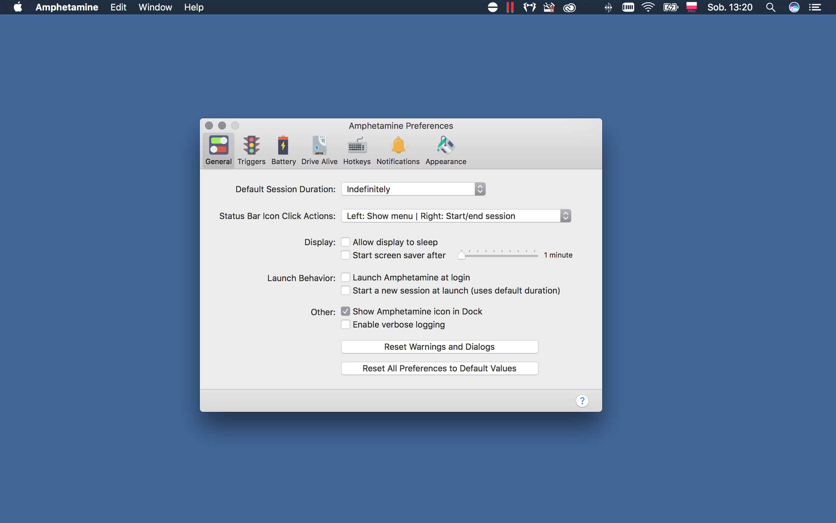Viewport: 836px width, 523px height.
Task: Enable Launch Amphetamine at login
Action: pyautogui.click(x=345, y=277)
